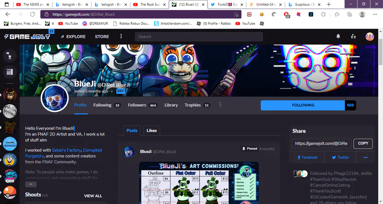Open the Store page
The image size is (383, 204).
click(102, 37)
